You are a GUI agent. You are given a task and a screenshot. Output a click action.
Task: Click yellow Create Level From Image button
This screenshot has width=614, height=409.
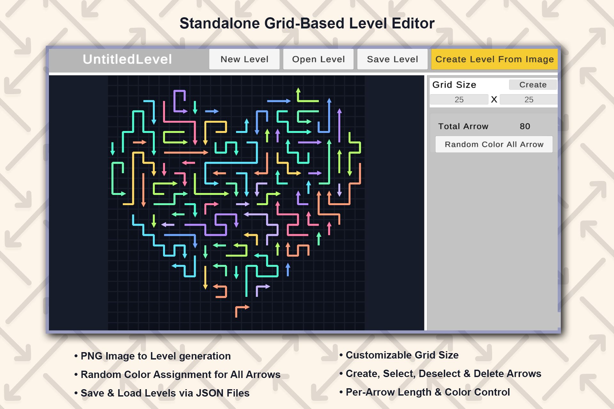[494, 59]
